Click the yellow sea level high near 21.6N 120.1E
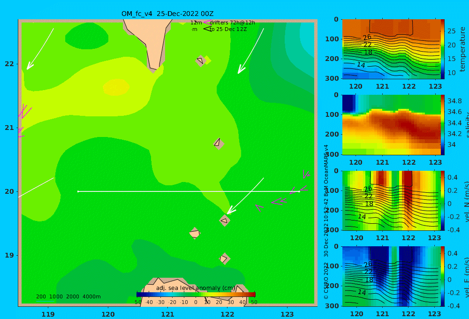This screenshot has height=319, width=469. pos(116,87)
